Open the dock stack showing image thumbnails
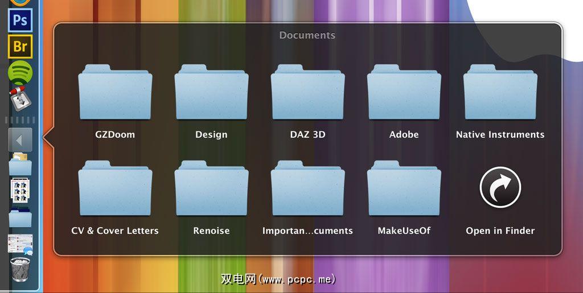 coord(20,191)
